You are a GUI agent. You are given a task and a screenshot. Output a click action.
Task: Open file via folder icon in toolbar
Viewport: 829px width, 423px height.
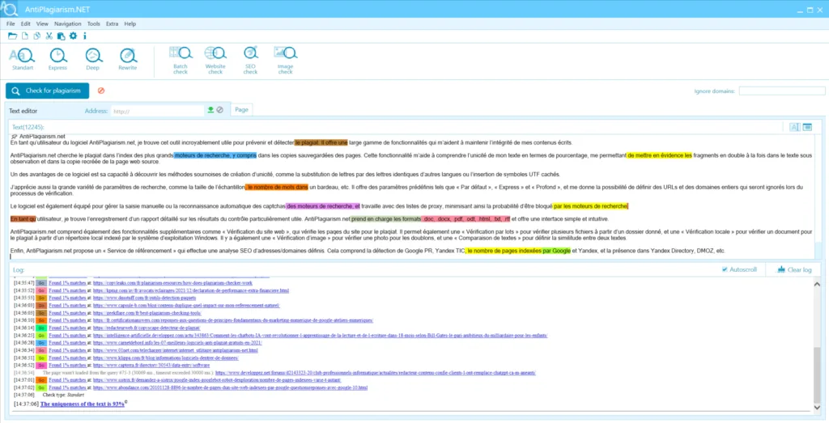(12, 36)
